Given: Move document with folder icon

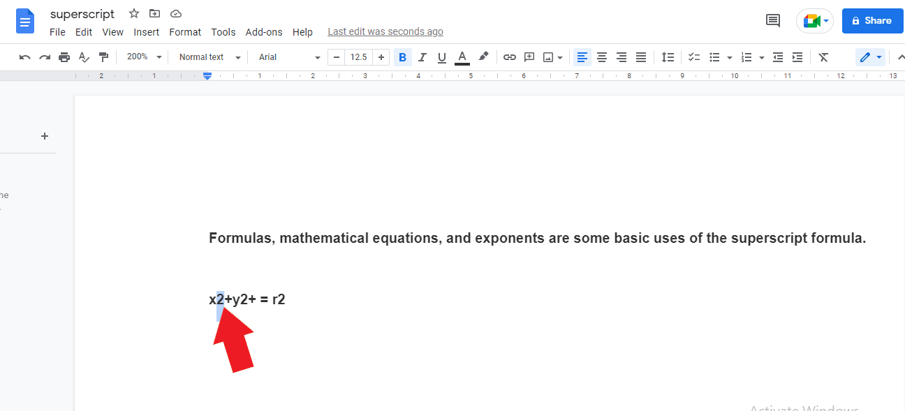Looking at the screenshot, I should pos(155,13).
